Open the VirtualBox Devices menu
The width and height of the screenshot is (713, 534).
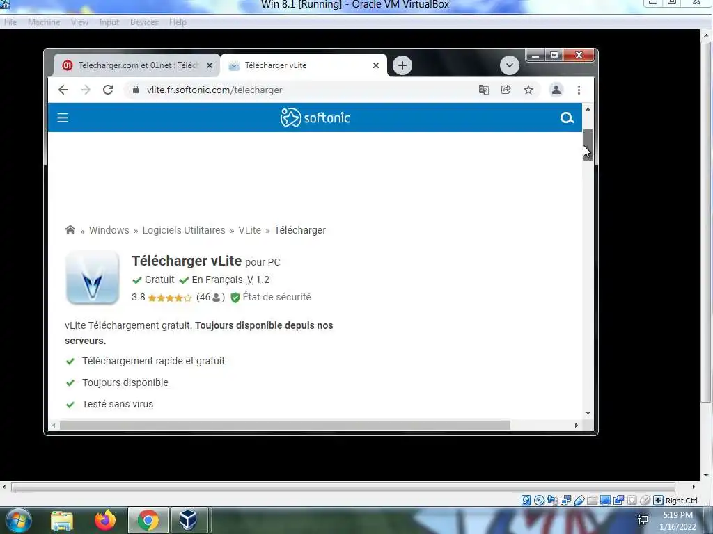(x=144, y=22)
